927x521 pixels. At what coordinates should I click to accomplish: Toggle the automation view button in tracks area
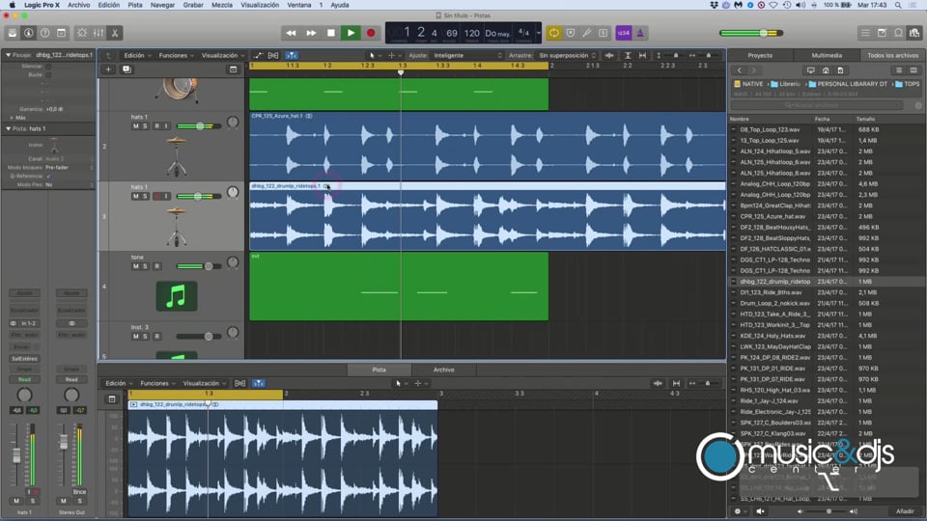point(259,56)
